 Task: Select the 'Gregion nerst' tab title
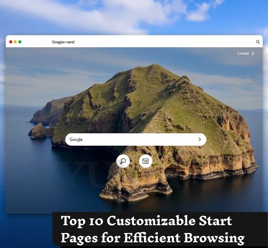pos(63,42)
